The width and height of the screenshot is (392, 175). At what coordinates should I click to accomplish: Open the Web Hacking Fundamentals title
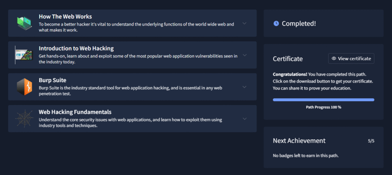click(x=75, y=112)
